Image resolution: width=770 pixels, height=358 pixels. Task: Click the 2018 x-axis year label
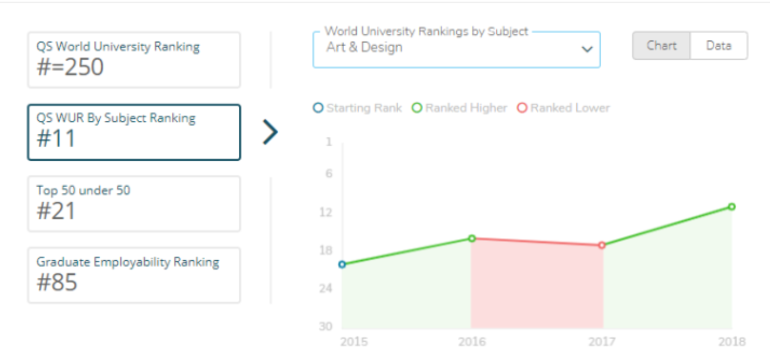coord(732,342)
